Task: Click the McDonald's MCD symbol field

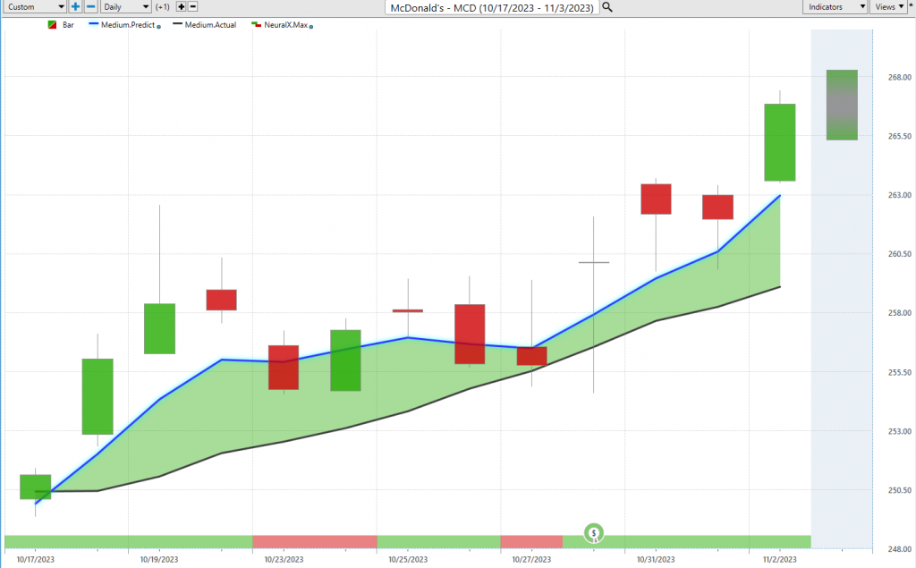Action: pyautogui.click(x=492, y=7)
